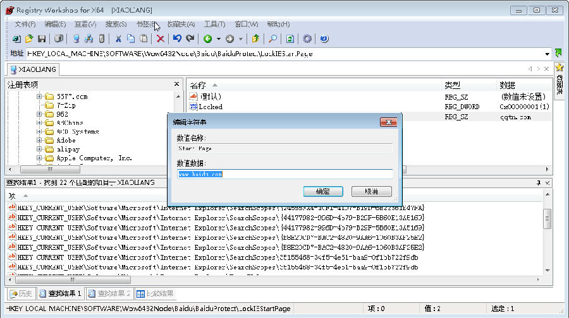Open the Back button history dropdown arrow
The height and width of the screenshot is (318, 569).
point(219,38)
